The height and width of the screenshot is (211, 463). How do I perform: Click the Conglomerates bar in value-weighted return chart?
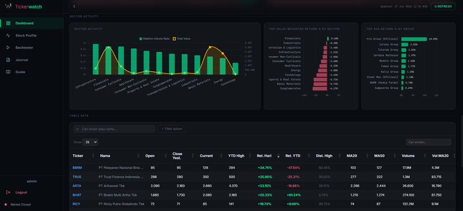pos(320,89)
